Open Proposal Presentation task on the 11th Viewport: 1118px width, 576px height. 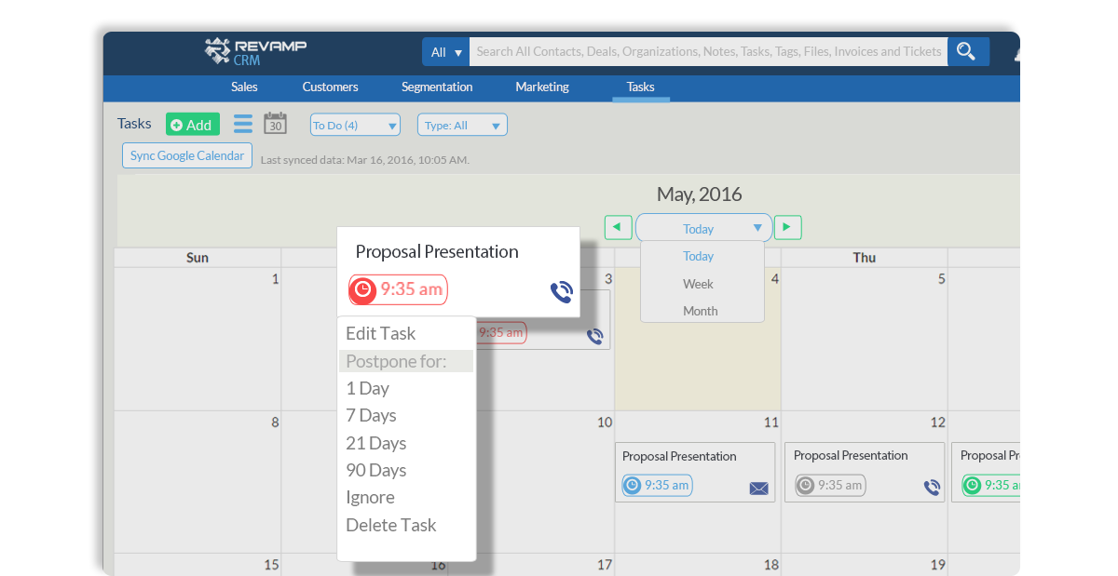pos(695,472)
